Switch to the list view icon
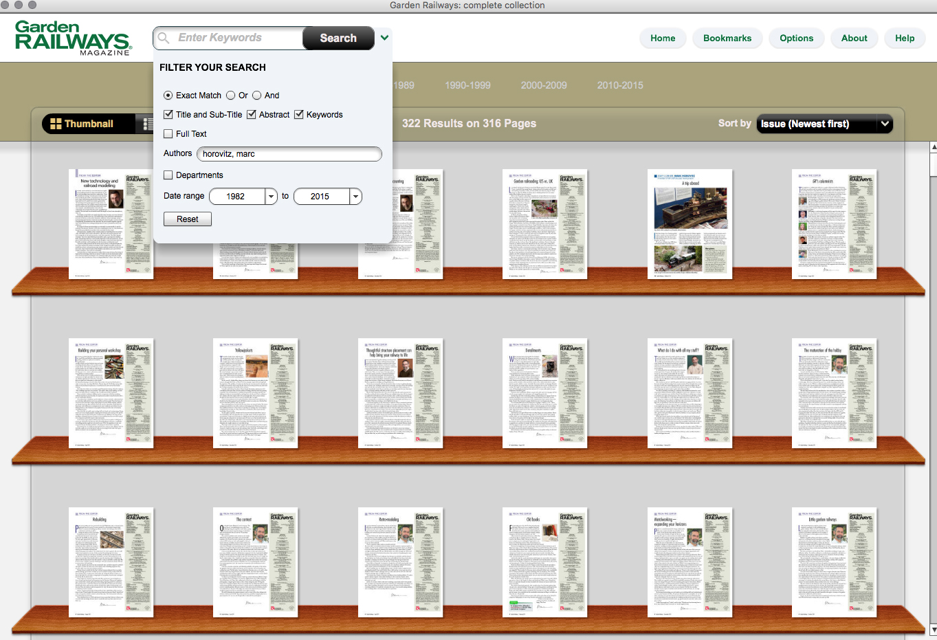Viewport: 937px width, 640px height. (x=148, y=124)
